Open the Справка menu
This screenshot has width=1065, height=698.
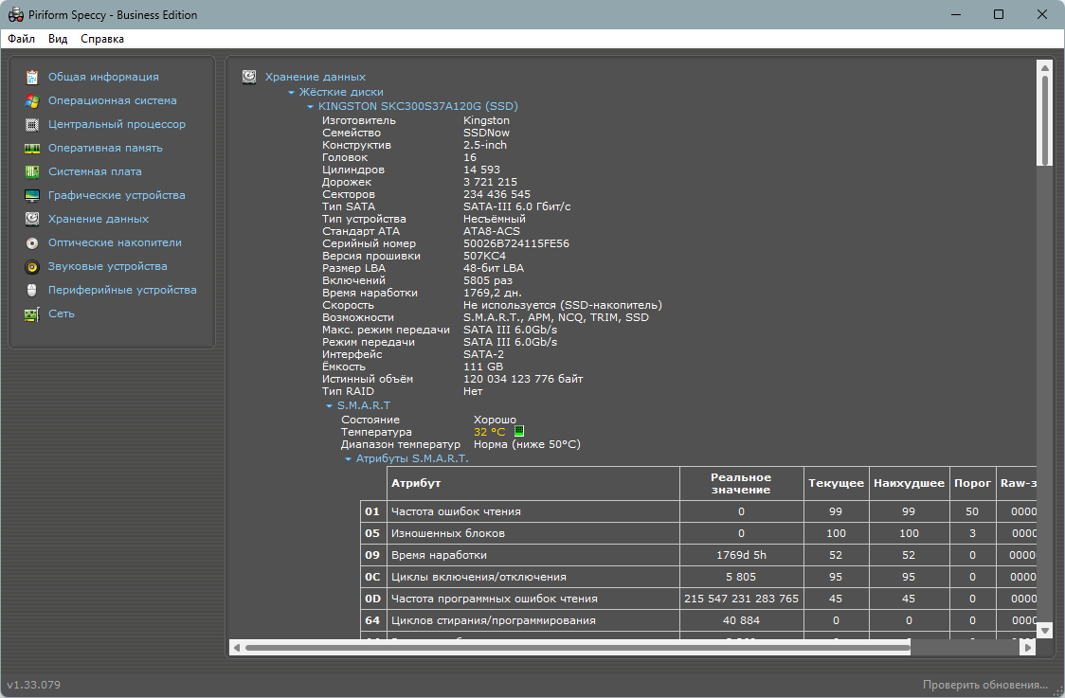(x=102, y=39)
